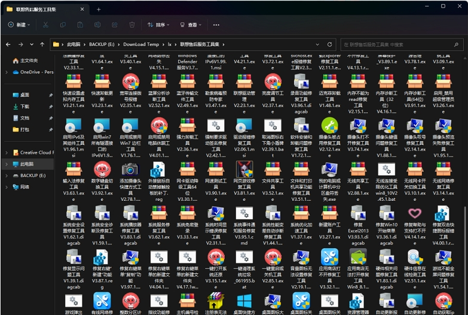This screenshot has height=315, width=468.
Task: Select the 摄像头被占用修复工具 green wrench icon
Action: pos(329,125)
